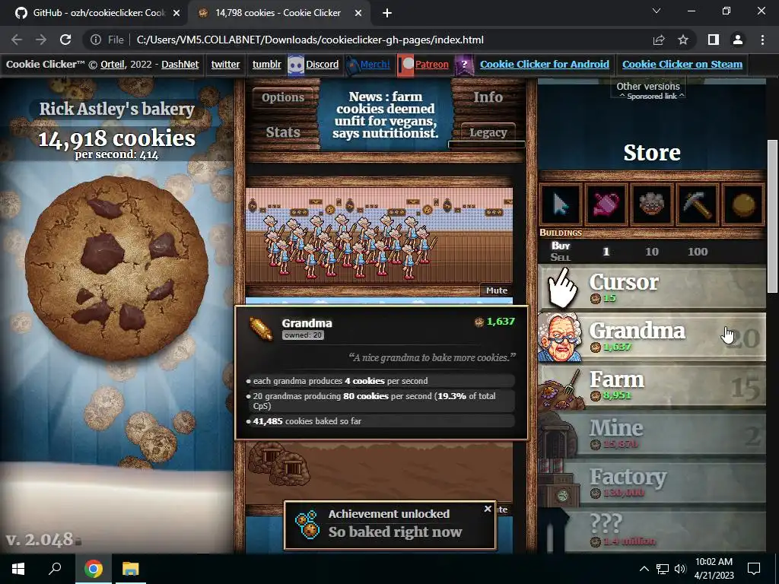Open the Patreon link
Image resolution: width=779 pixels, height=584 pixels.
coord(432,64)
